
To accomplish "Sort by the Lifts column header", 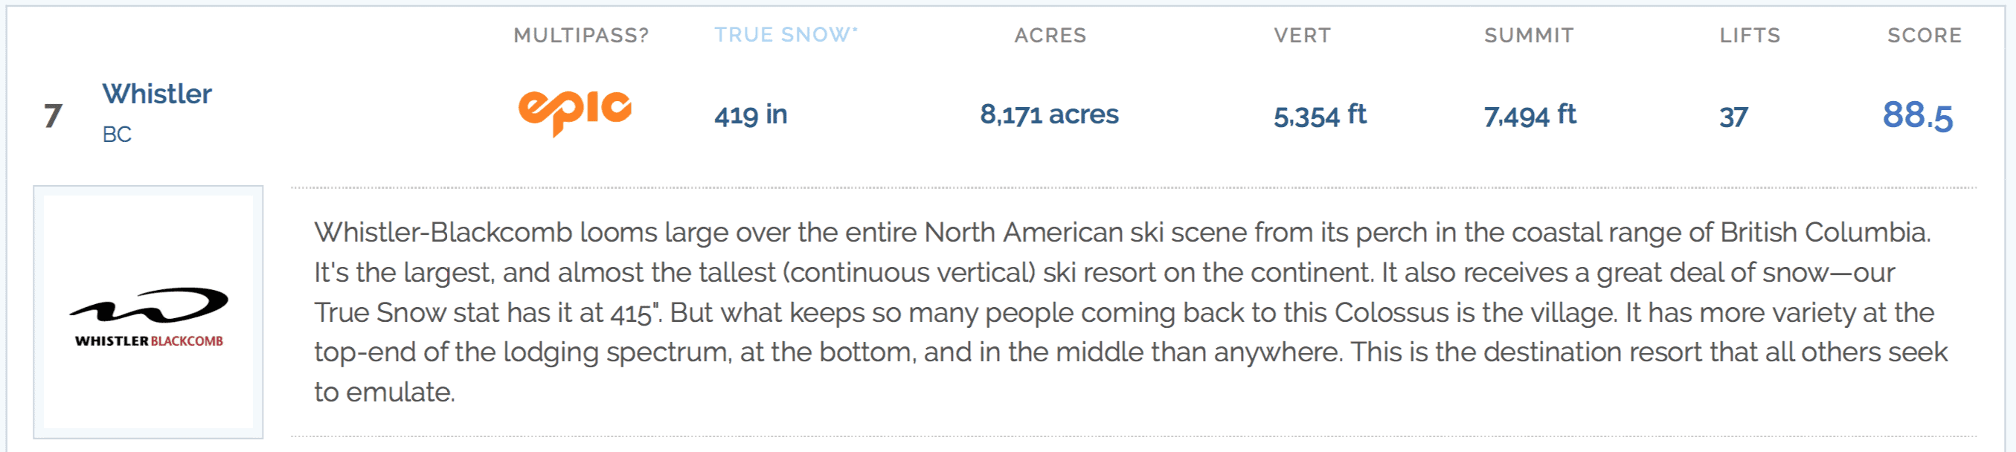I will (x=1749, y=35).
